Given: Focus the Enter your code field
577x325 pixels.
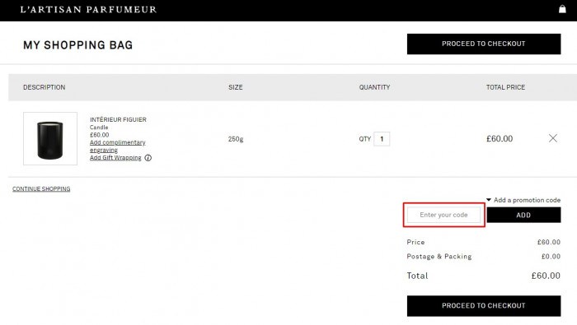Looking at the screenshot, I should [x=443, y=215].
